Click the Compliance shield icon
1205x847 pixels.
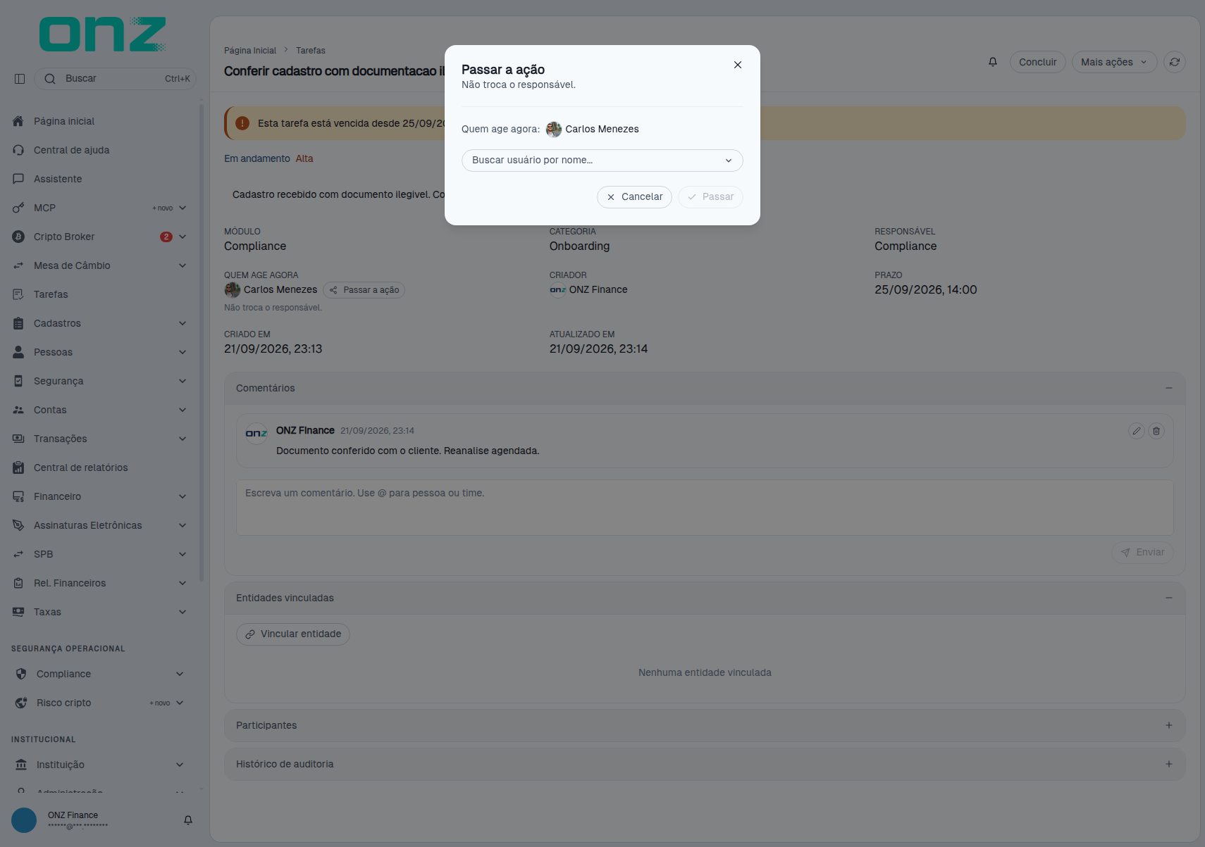tap(21, 674)
